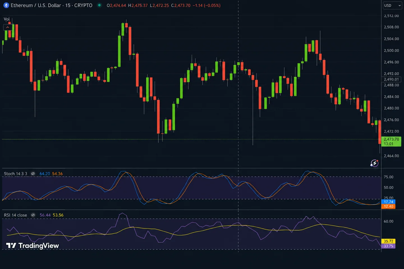Click the close value C2,473.70 in the header
This screenshot has width=404, height=269.
(181, 5)
